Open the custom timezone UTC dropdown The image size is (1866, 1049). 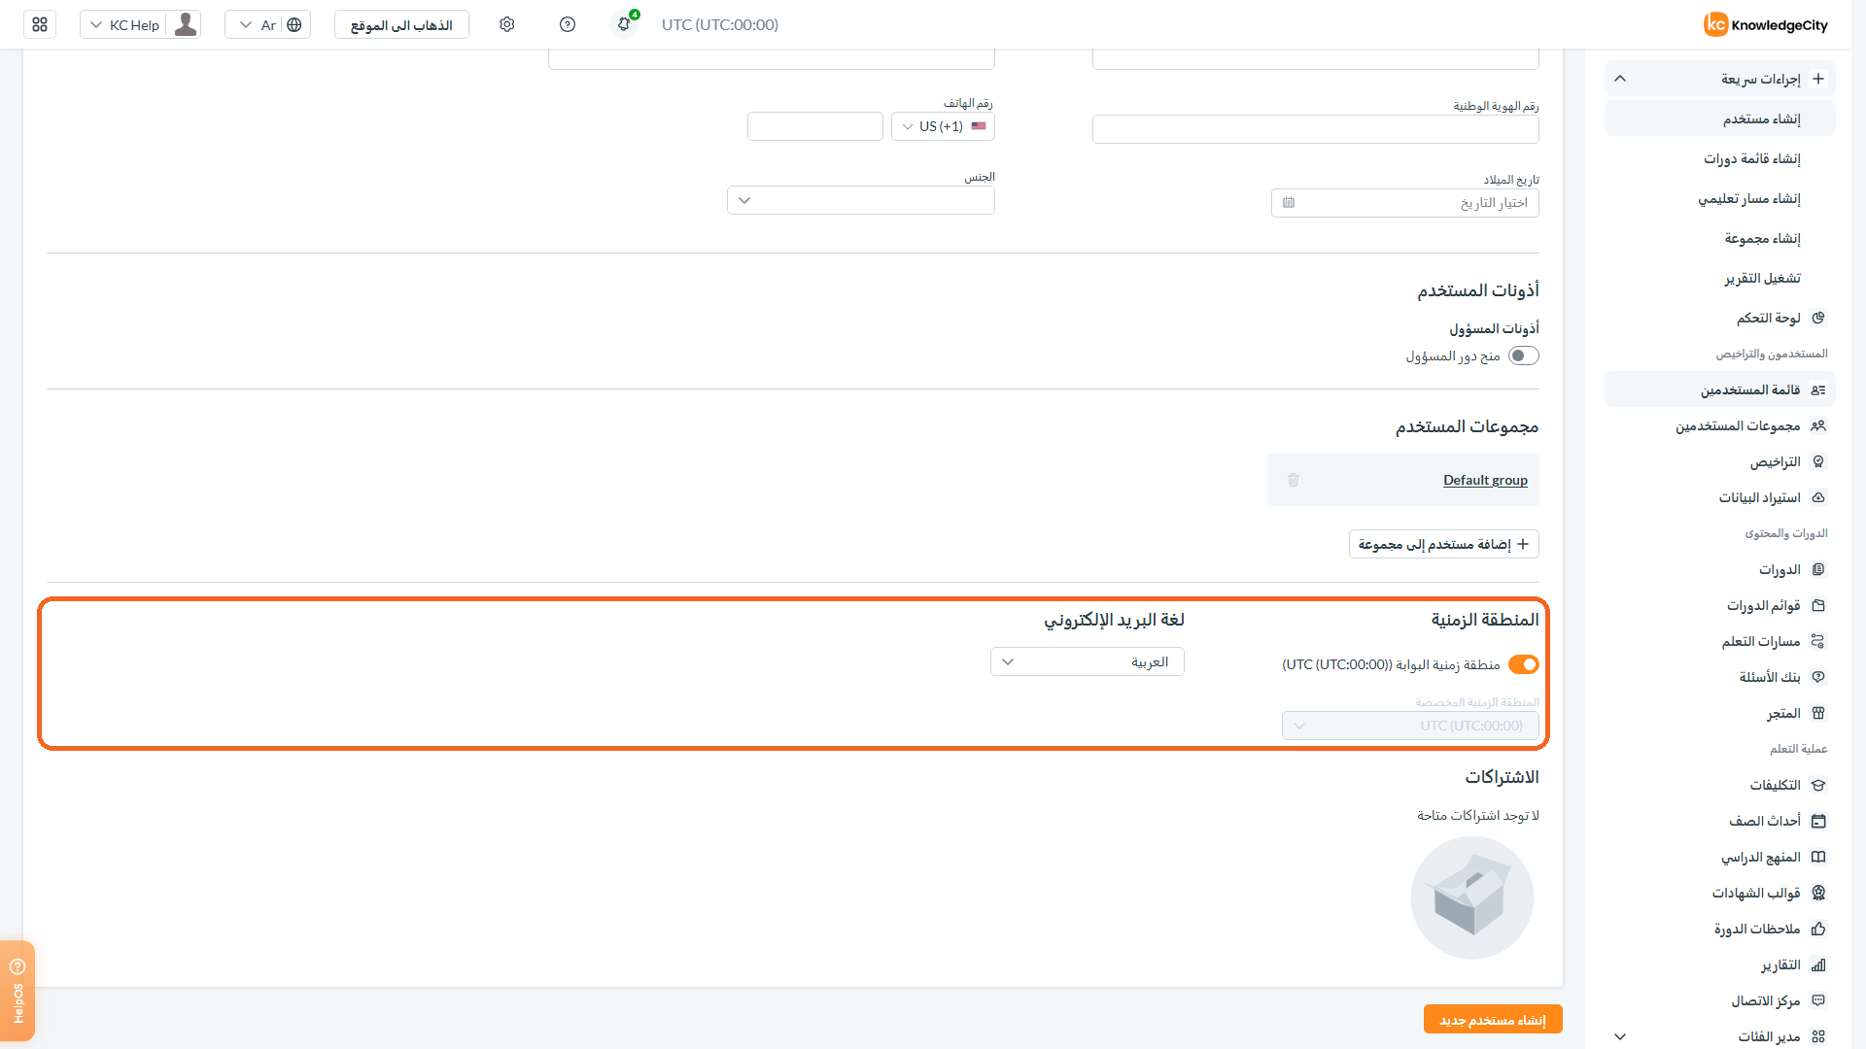click(1410, 726)
